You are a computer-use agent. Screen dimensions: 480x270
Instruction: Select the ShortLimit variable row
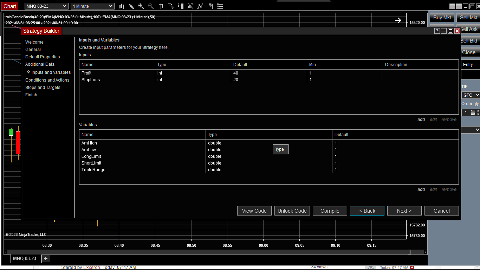tap(269, 163)
